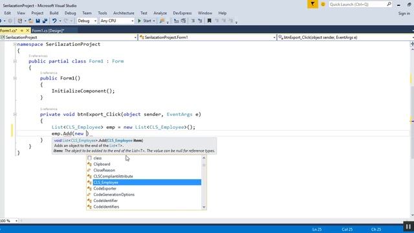Viewport: 414px width, 233px height.
Task: Click the Save icon in toolbar
Action: tap(38, 21)
